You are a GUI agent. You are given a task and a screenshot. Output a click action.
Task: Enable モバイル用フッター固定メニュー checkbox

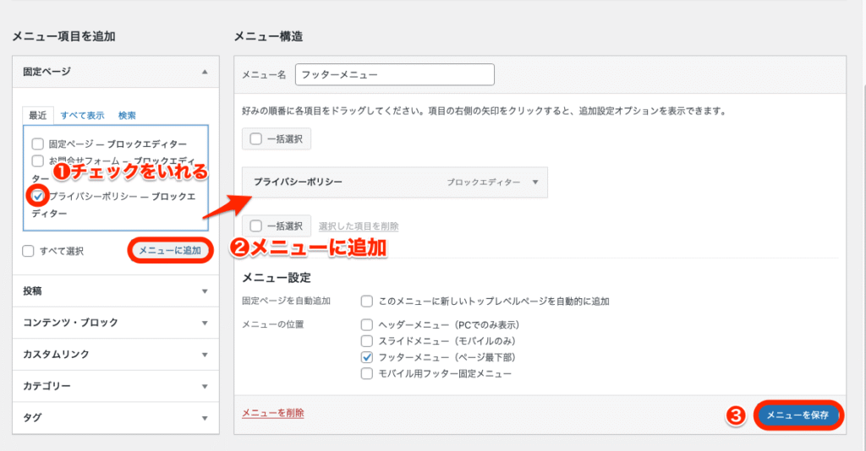pos(366,373)
